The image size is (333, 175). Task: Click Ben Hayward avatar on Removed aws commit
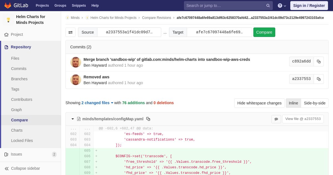tap(76, 80)
